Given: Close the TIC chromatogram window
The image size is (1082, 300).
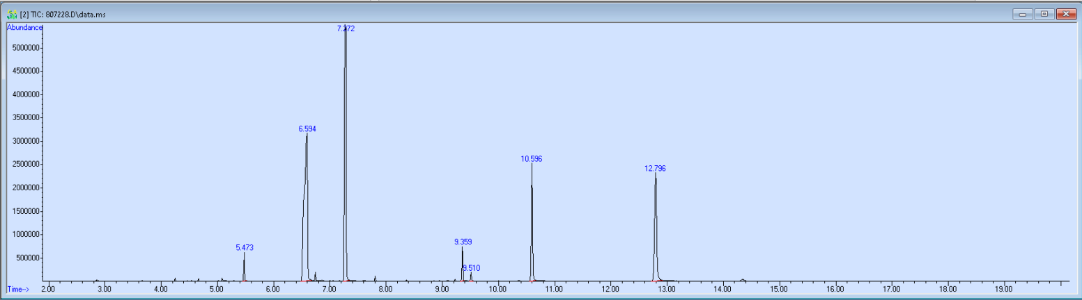Looking at the screenshot, I should tap(1066, 14).
